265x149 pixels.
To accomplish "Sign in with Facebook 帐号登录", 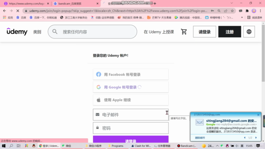I will coord(131,74).
